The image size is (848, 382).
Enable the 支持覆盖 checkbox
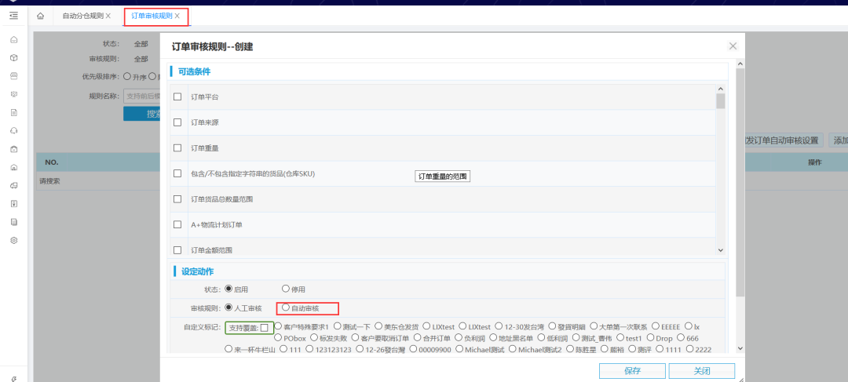[265, 327]
